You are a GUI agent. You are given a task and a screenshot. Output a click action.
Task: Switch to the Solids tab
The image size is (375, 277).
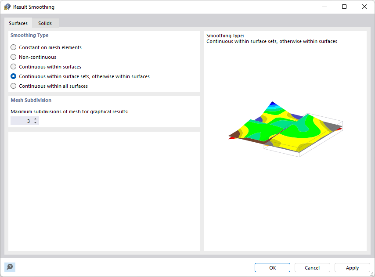pyautogui.click(x=45, y=23)
